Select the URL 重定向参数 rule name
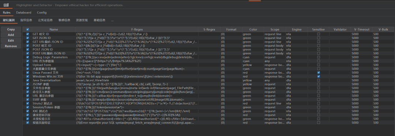 coord(43,96)
